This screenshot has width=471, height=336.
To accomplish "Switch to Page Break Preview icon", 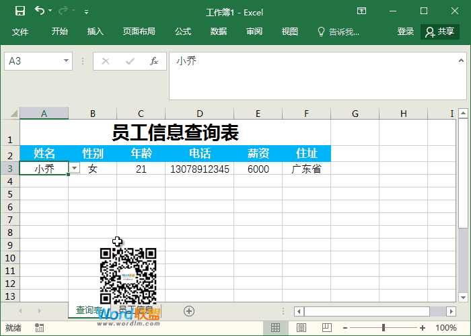I will (326, 328).
